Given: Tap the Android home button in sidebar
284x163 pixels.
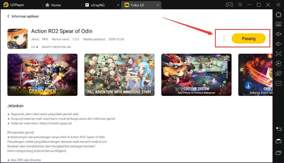Looking at the screenshot, I should point(278,141).
